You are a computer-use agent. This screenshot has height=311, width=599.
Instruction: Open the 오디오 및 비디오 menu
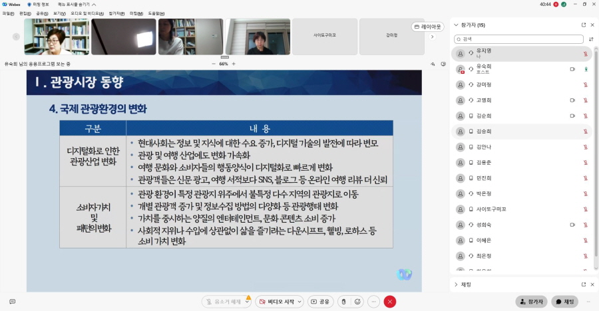[87, 13]
